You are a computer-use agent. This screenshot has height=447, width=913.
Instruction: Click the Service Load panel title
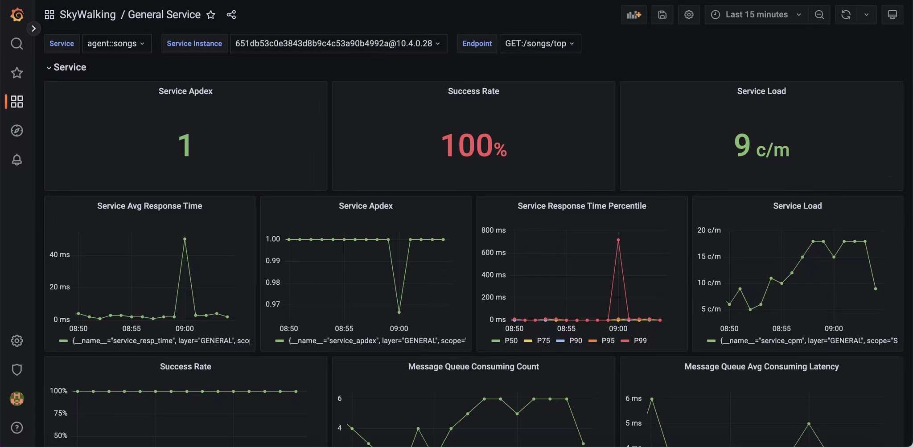click(x=761, y=91)
